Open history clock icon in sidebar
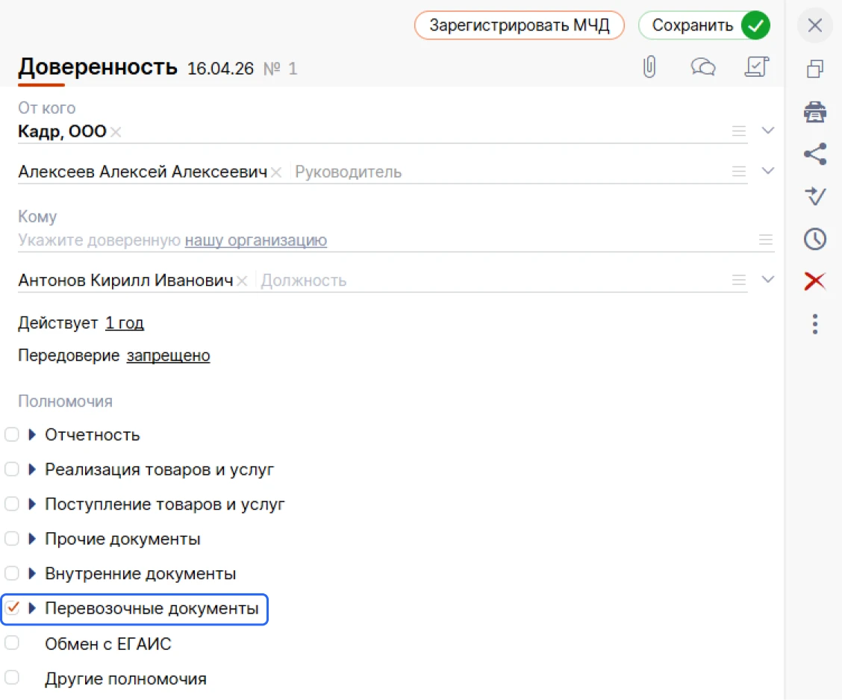The image size is (842, 700). coord(814,239)
